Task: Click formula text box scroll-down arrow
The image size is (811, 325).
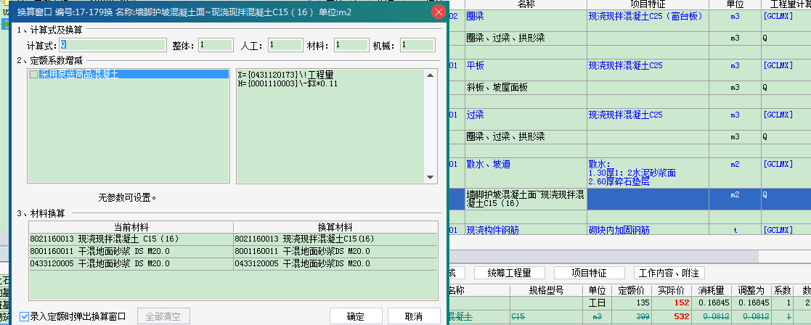Action: click(430, 177)
